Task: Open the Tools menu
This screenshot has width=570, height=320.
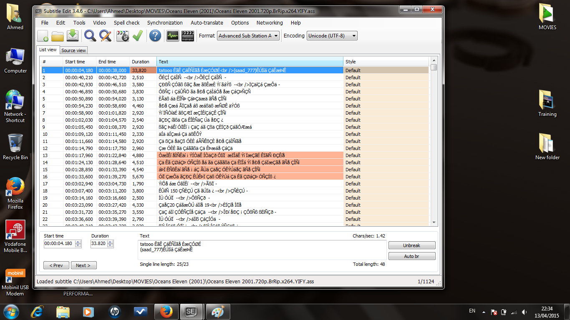Action: point(79,23)
